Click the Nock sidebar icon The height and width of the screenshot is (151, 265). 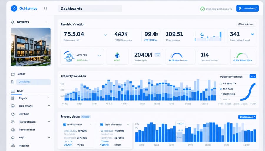pyautogui.click(x=13, y=91)
